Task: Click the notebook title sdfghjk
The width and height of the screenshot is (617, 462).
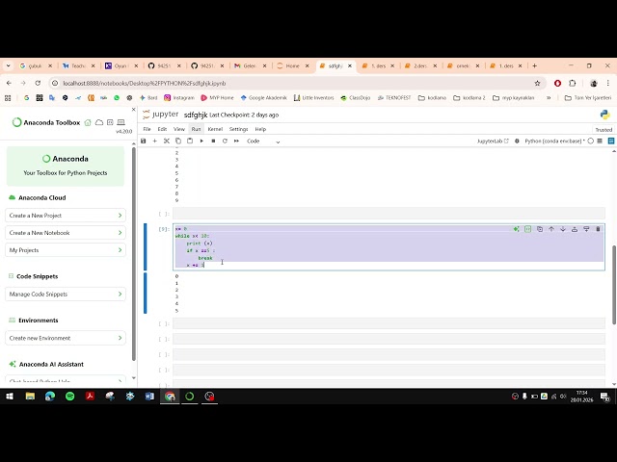Action: click(196, 115)
